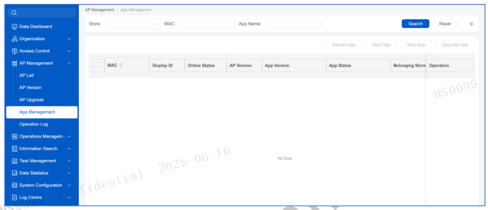Viewport: 488px width, 210px height.
Task: Click the AP Management antenna icon
Action: click(14, 63)
